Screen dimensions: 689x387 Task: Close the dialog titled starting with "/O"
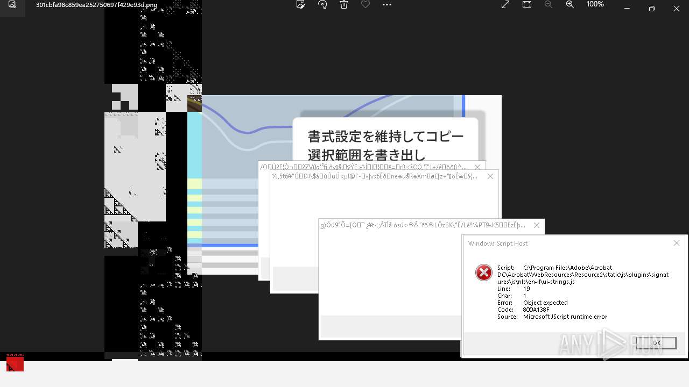477,167
